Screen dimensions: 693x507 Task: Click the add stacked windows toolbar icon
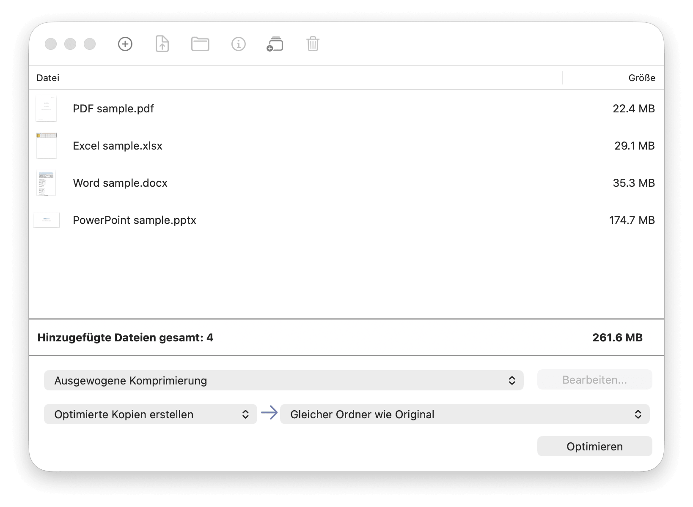tap(275, 44)
